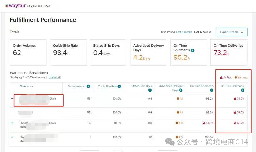256x152 pixels.
Task: Click the Warehouse column header
Action: coord(26,86)
